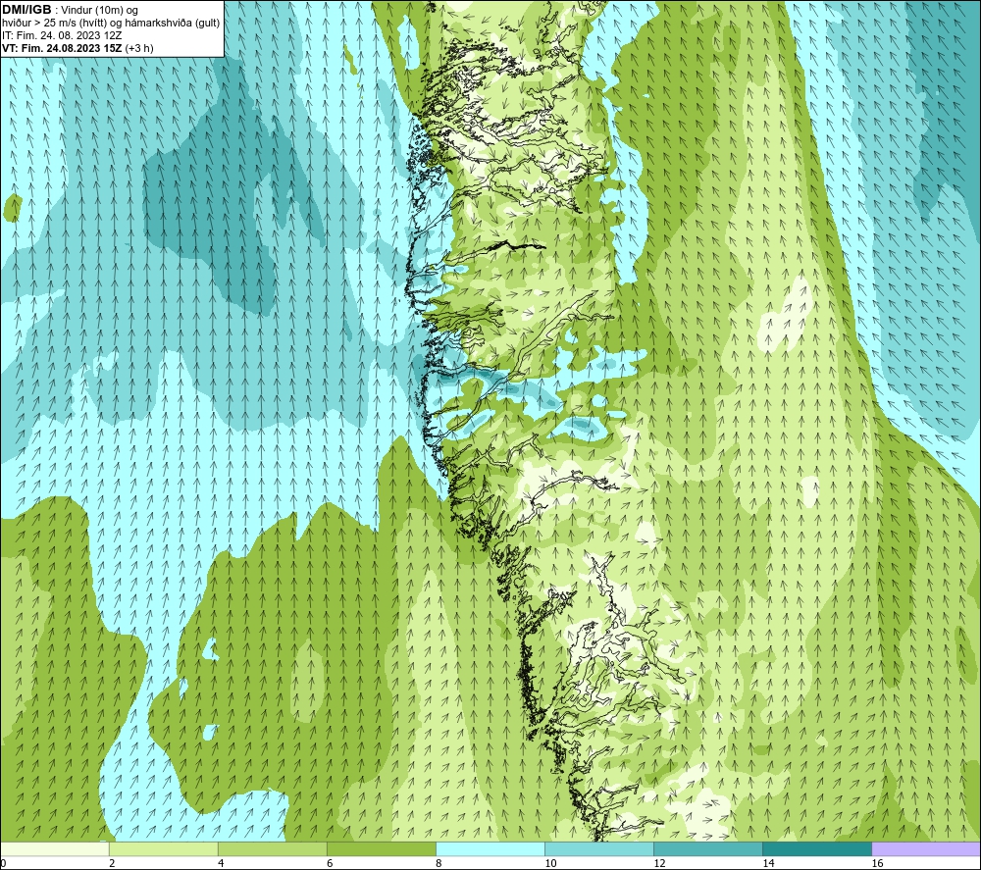
Task: Select the purple above-16 m/s legend swatch
Action: pyautogui.click(x=926, y=848)
